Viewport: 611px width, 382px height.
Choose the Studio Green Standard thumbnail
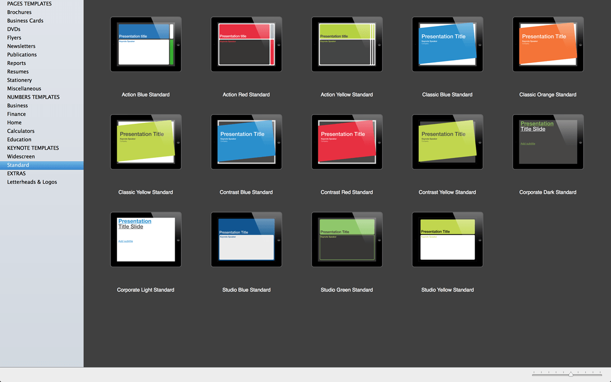tap(347, 240)
